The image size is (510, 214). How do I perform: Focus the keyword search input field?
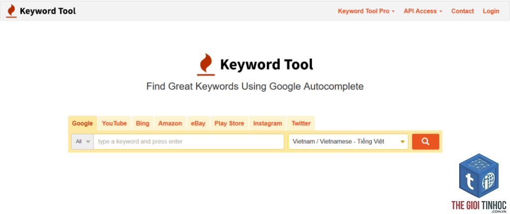coord(189,142)
